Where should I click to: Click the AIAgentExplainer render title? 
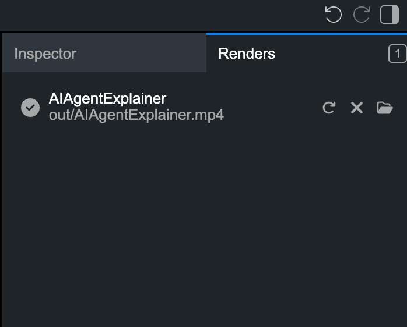pos(107,98)
